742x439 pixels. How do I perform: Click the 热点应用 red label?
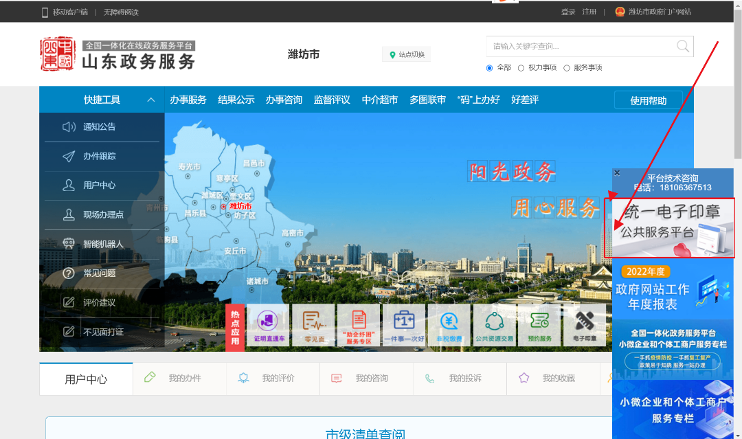click(235, 327)
